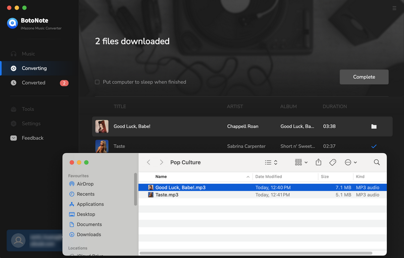Click the Finder search magnifier icon
Screen dimensions: 404x258
[x=377, y=162]
